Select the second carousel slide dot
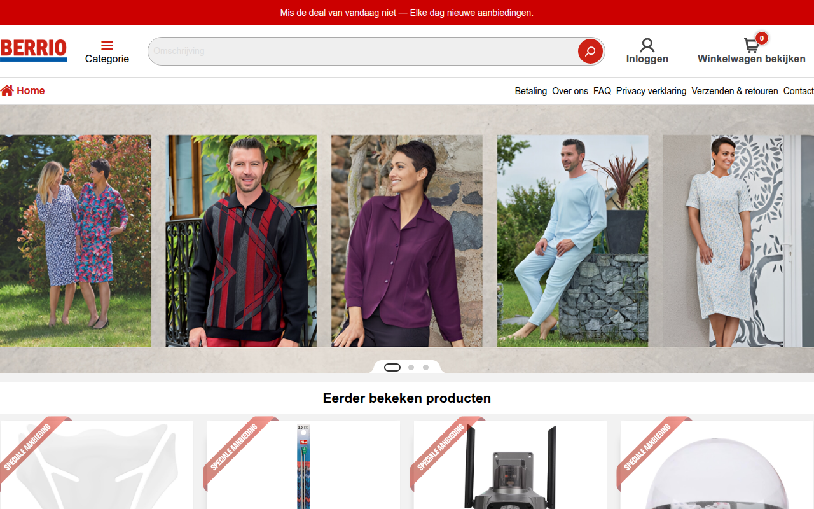This screenshot has width=814, height=509. (411, 367)
